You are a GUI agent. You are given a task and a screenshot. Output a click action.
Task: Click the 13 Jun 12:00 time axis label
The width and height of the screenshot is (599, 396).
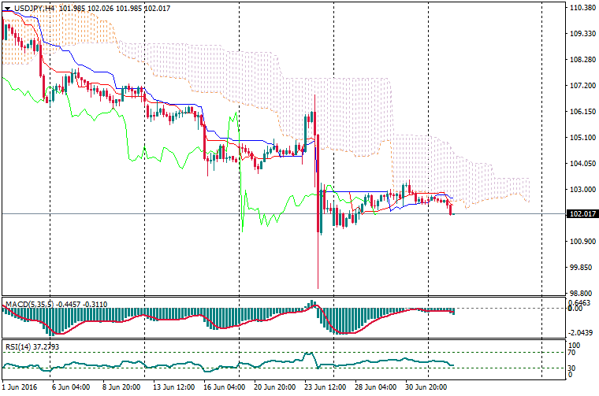(x=174, y=387)
